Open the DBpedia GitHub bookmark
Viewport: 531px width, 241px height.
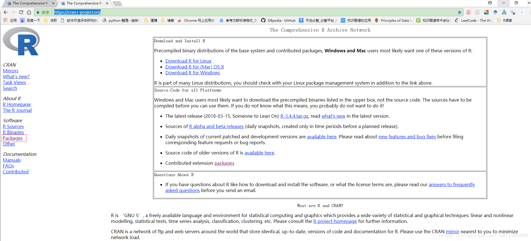pyautogui.click(x=278, y=20)
